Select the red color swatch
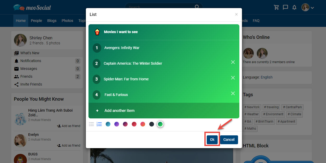This screenshot has width=326, height=163. pos(134,124)
